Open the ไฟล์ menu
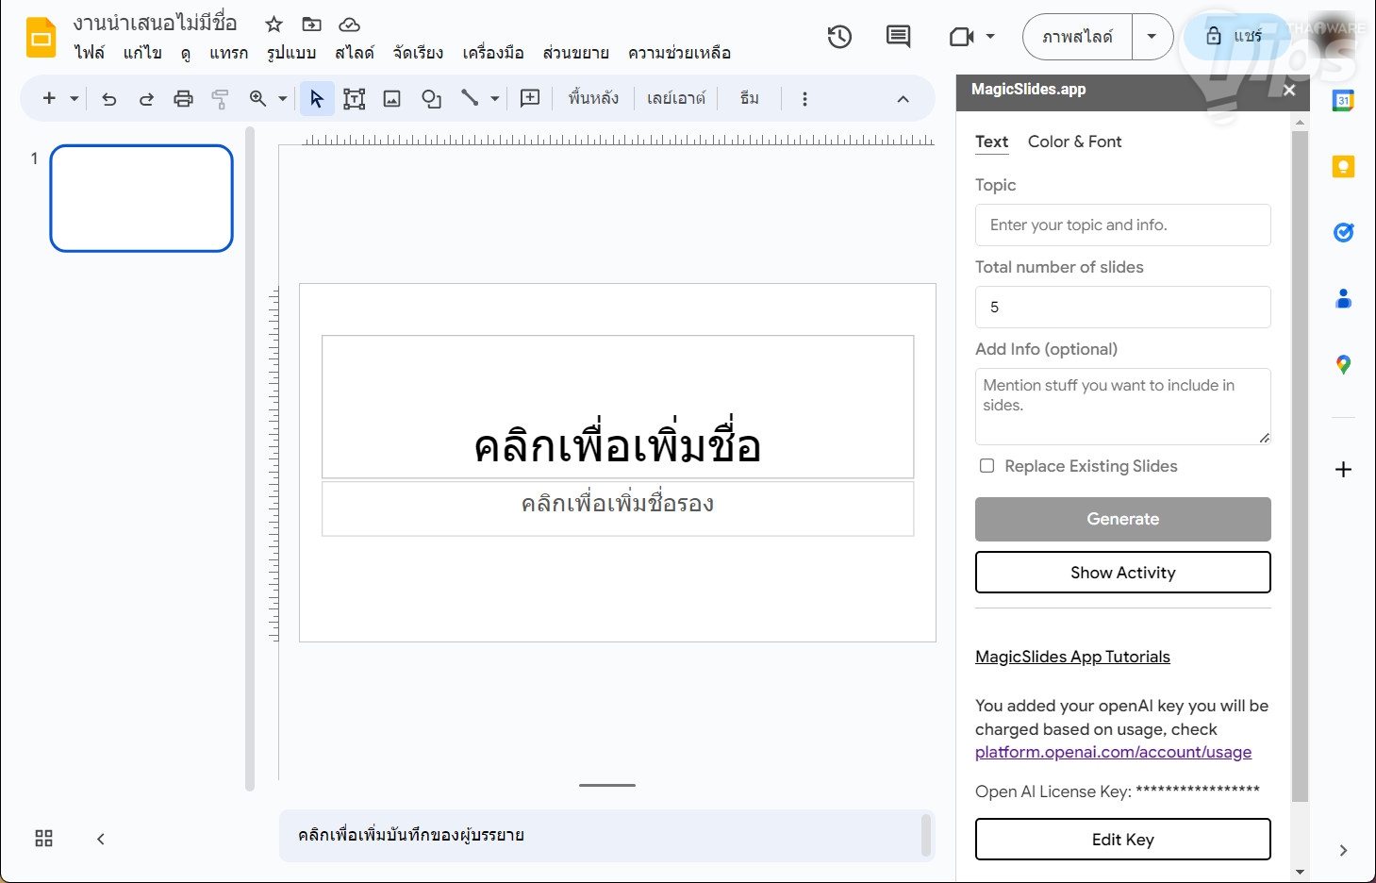This screenshot has width=1376, height=883. (90, 53)
